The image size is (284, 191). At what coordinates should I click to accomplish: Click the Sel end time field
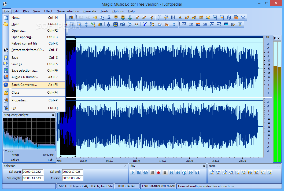pos(72,172)
